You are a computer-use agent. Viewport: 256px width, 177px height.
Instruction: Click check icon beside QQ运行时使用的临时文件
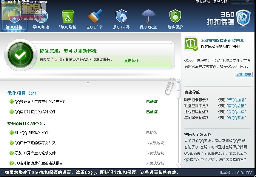11,112
